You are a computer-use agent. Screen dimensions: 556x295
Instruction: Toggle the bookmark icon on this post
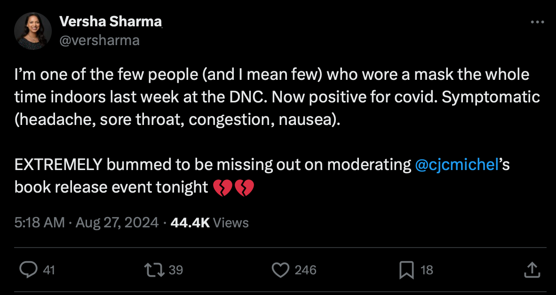point(406,270)
